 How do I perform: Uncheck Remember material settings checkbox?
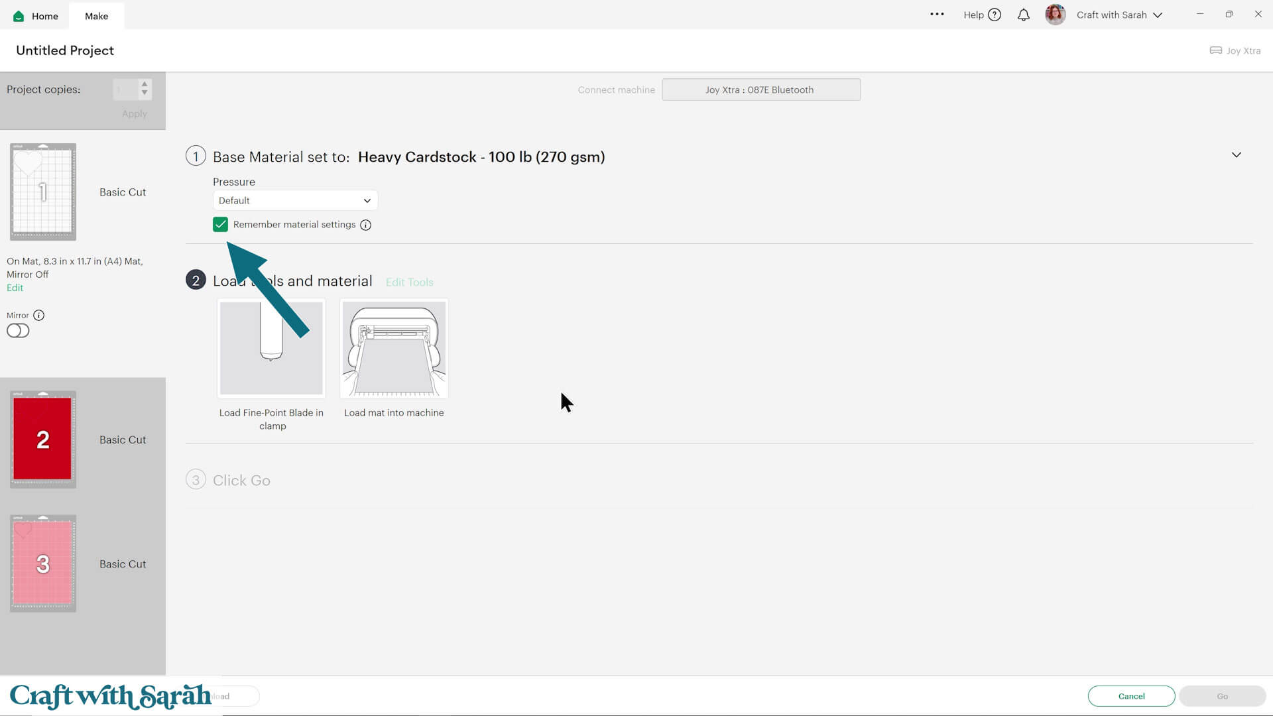click(x=220, y=225)
